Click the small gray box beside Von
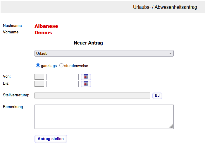This screenshot has width=205, height=145. 39,77
